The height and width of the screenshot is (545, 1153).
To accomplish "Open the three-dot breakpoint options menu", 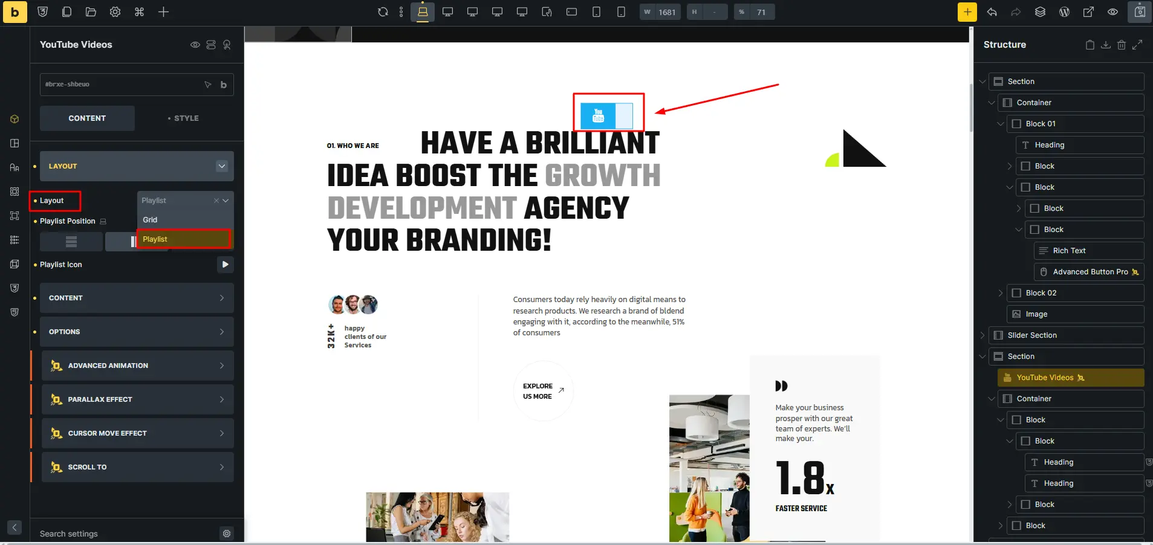I will (x=401, y=12).
